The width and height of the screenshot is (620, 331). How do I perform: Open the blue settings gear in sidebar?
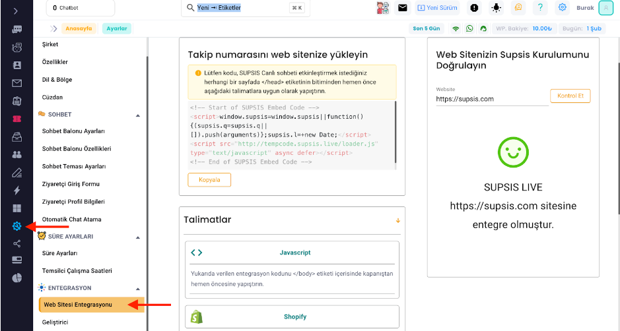17,226
